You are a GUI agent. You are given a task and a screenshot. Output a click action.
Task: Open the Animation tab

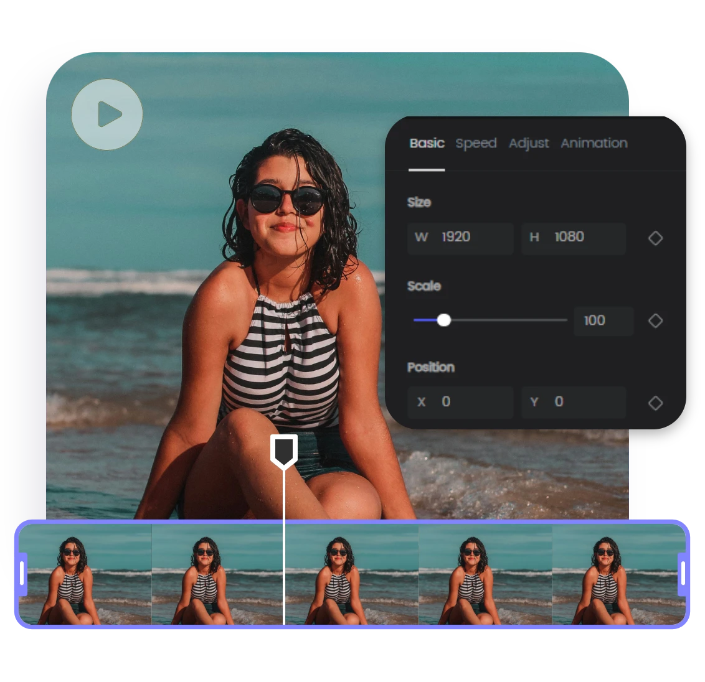[594, 143]
